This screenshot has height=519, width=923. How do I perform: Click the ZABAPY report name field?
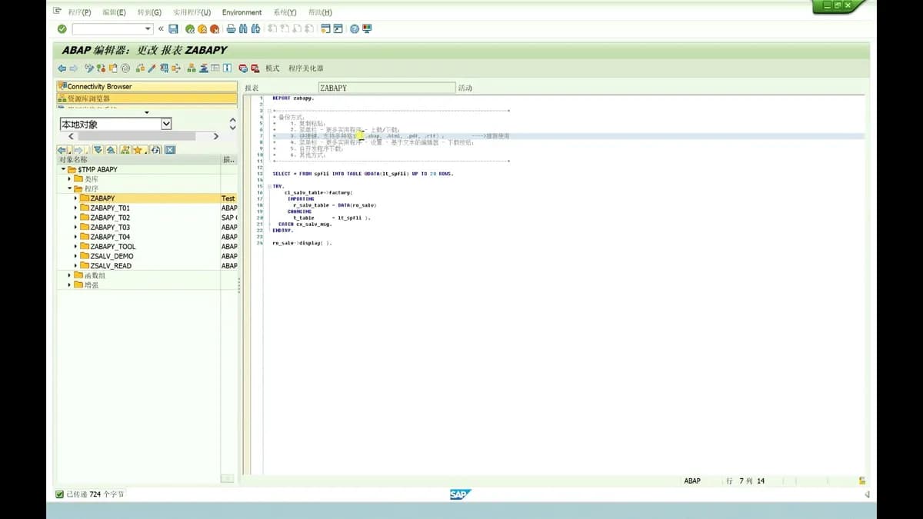(x=386, y=88)
